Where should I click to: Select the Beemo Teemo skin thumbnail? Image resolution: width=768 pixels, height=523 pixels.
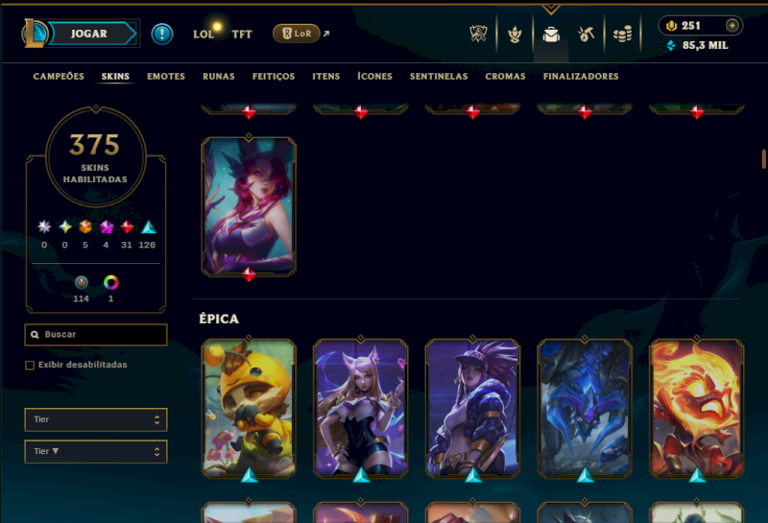[249, 409]
